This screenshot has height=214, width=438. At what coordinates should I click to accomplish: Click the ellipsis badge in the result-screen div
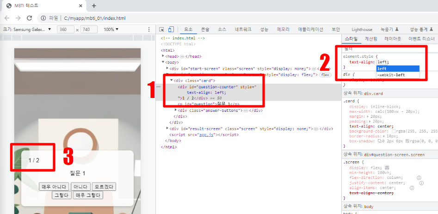point(316,129)
